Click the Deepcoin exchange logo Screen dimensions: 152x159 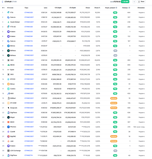[8, 108]
